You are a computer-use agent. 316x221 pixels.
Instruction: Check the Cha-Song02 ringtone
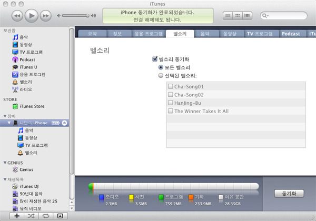171,95
